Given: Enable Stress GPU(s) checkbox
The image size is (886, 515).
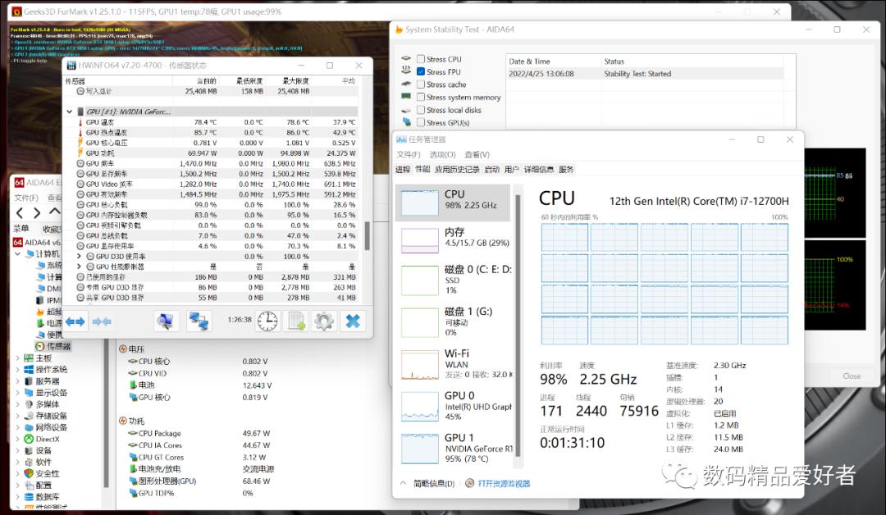Looking at the screenshot, I should [420, 122].
